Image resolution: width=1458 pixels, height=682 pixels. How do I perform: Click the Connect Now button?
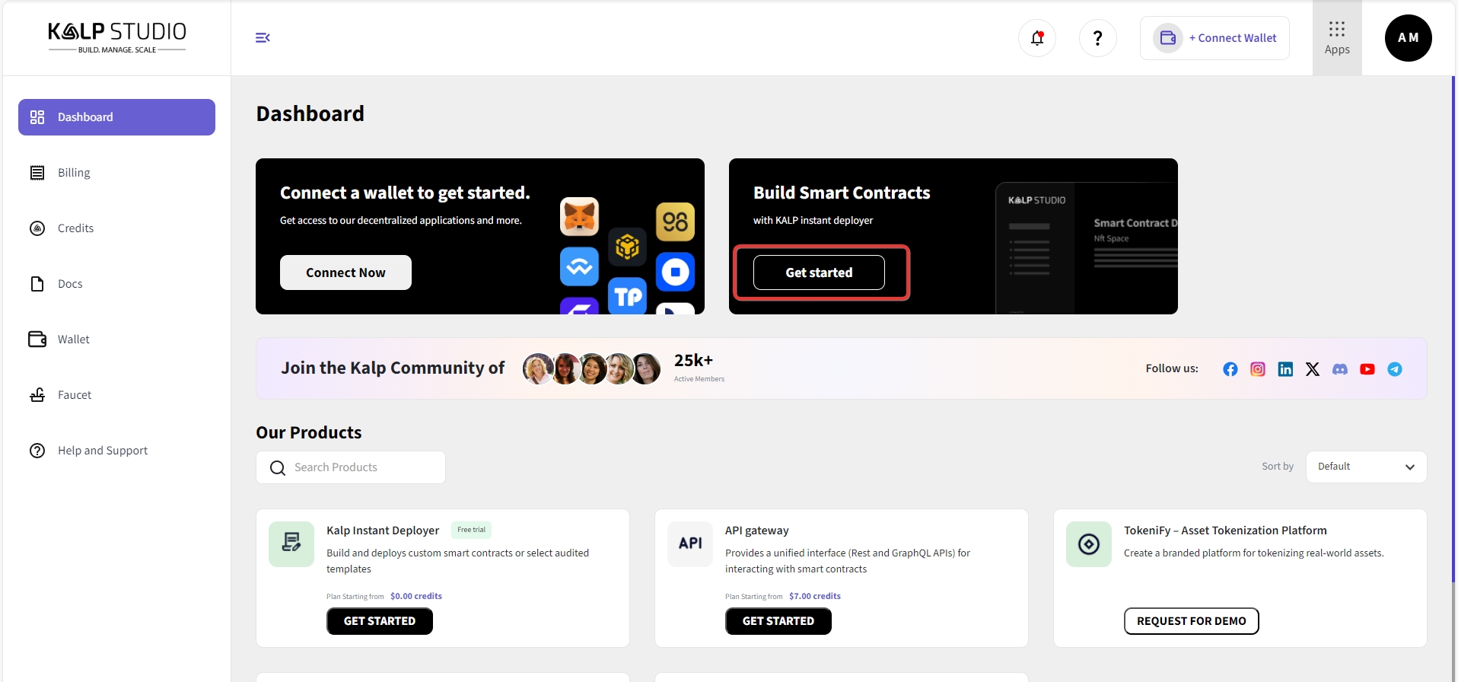tap(345, 272)
